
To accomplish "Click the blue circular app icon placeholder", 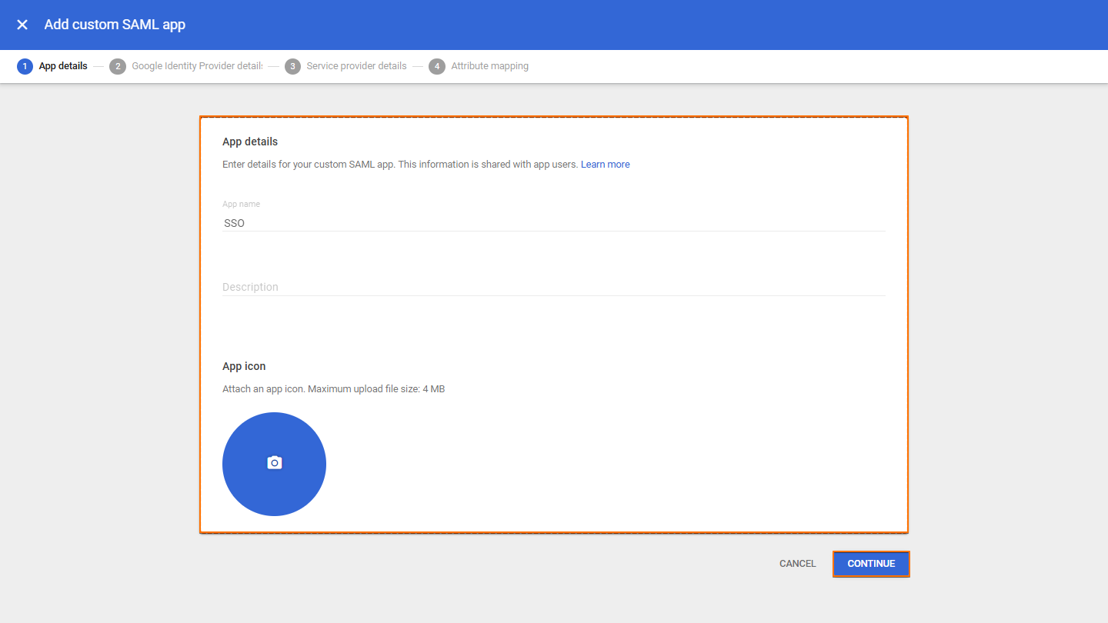I will [274, 462].
